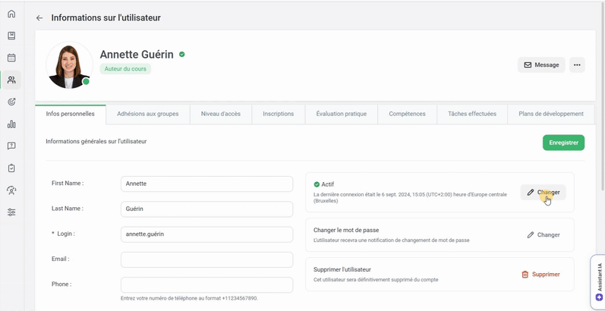Click Annette Guérin's profile photo
Viewport: 605px width, 311px height.
[x=68, y=65]
